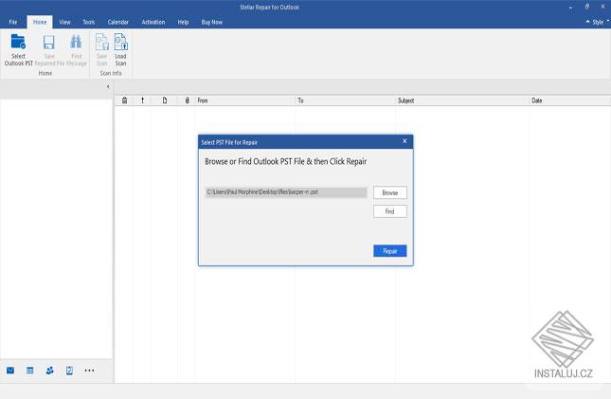The image size is (611, 399).
Task: Click Save Scan ribbon icon
Action: click(102, 42)
